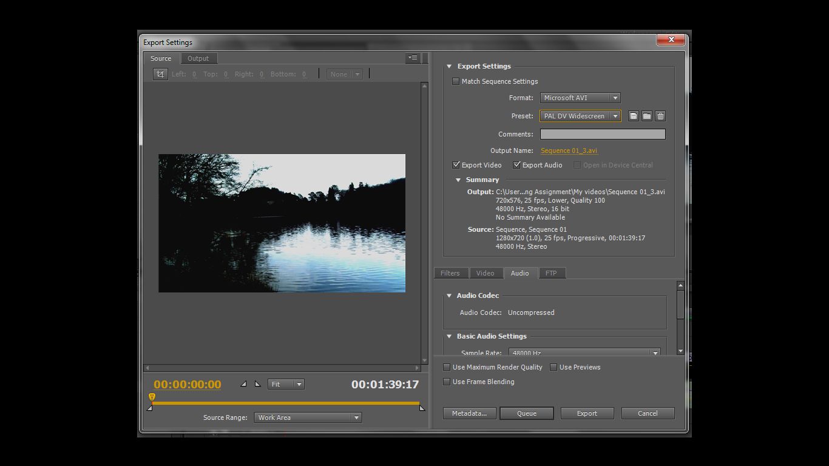Image resolution: width=829 pixels, height=466 pixels.
Task: Click the Metadata button
Action: coord(470,413)
